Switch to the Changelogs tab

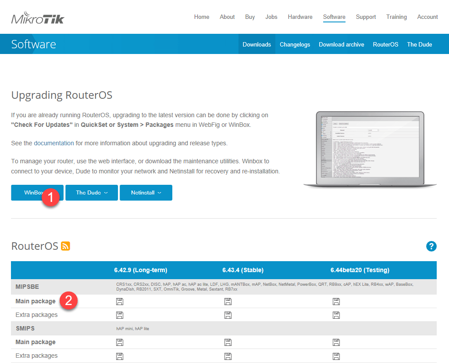click(295, 44)
